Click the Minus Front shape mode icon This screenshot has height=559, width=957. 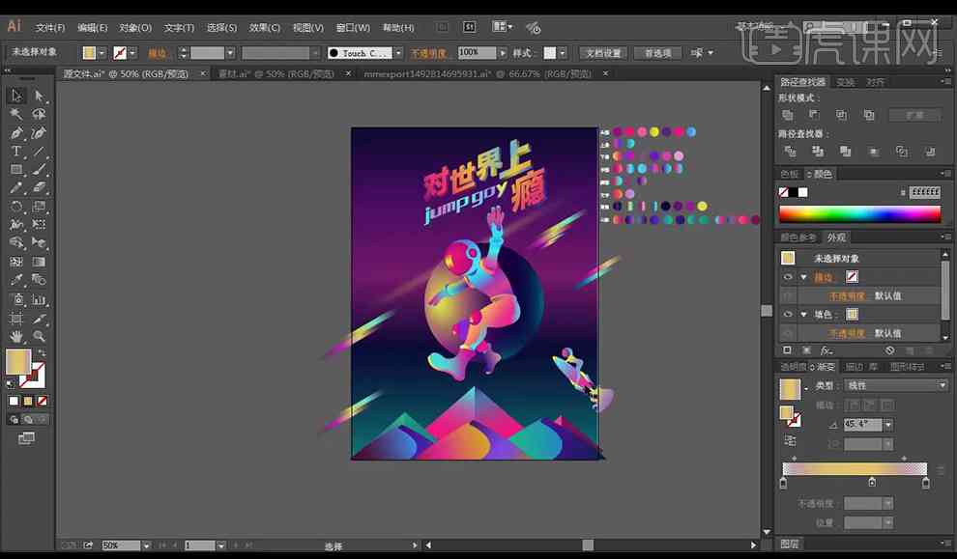pyautogui.click(x=814, y=115)
